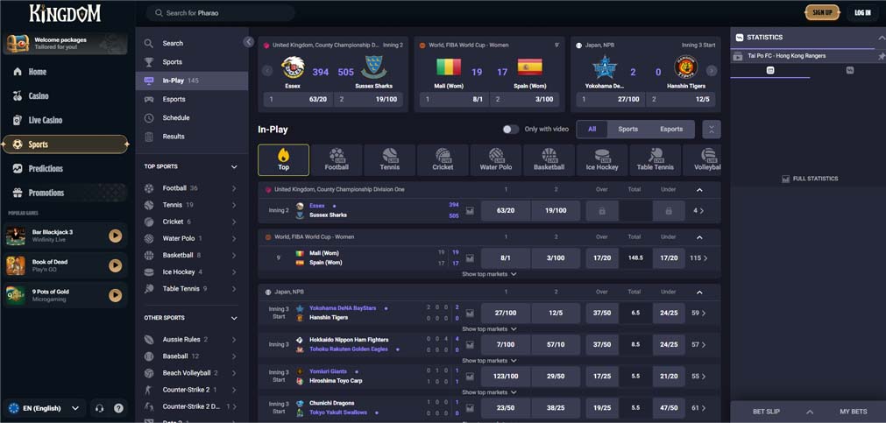Open Water Polo in top sports list
Viewport: 886px width, 423px height.
tap(192, 238)
